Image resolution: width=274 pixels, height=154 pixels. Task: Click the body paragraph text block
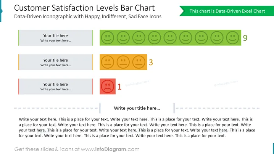click(137, 127)
